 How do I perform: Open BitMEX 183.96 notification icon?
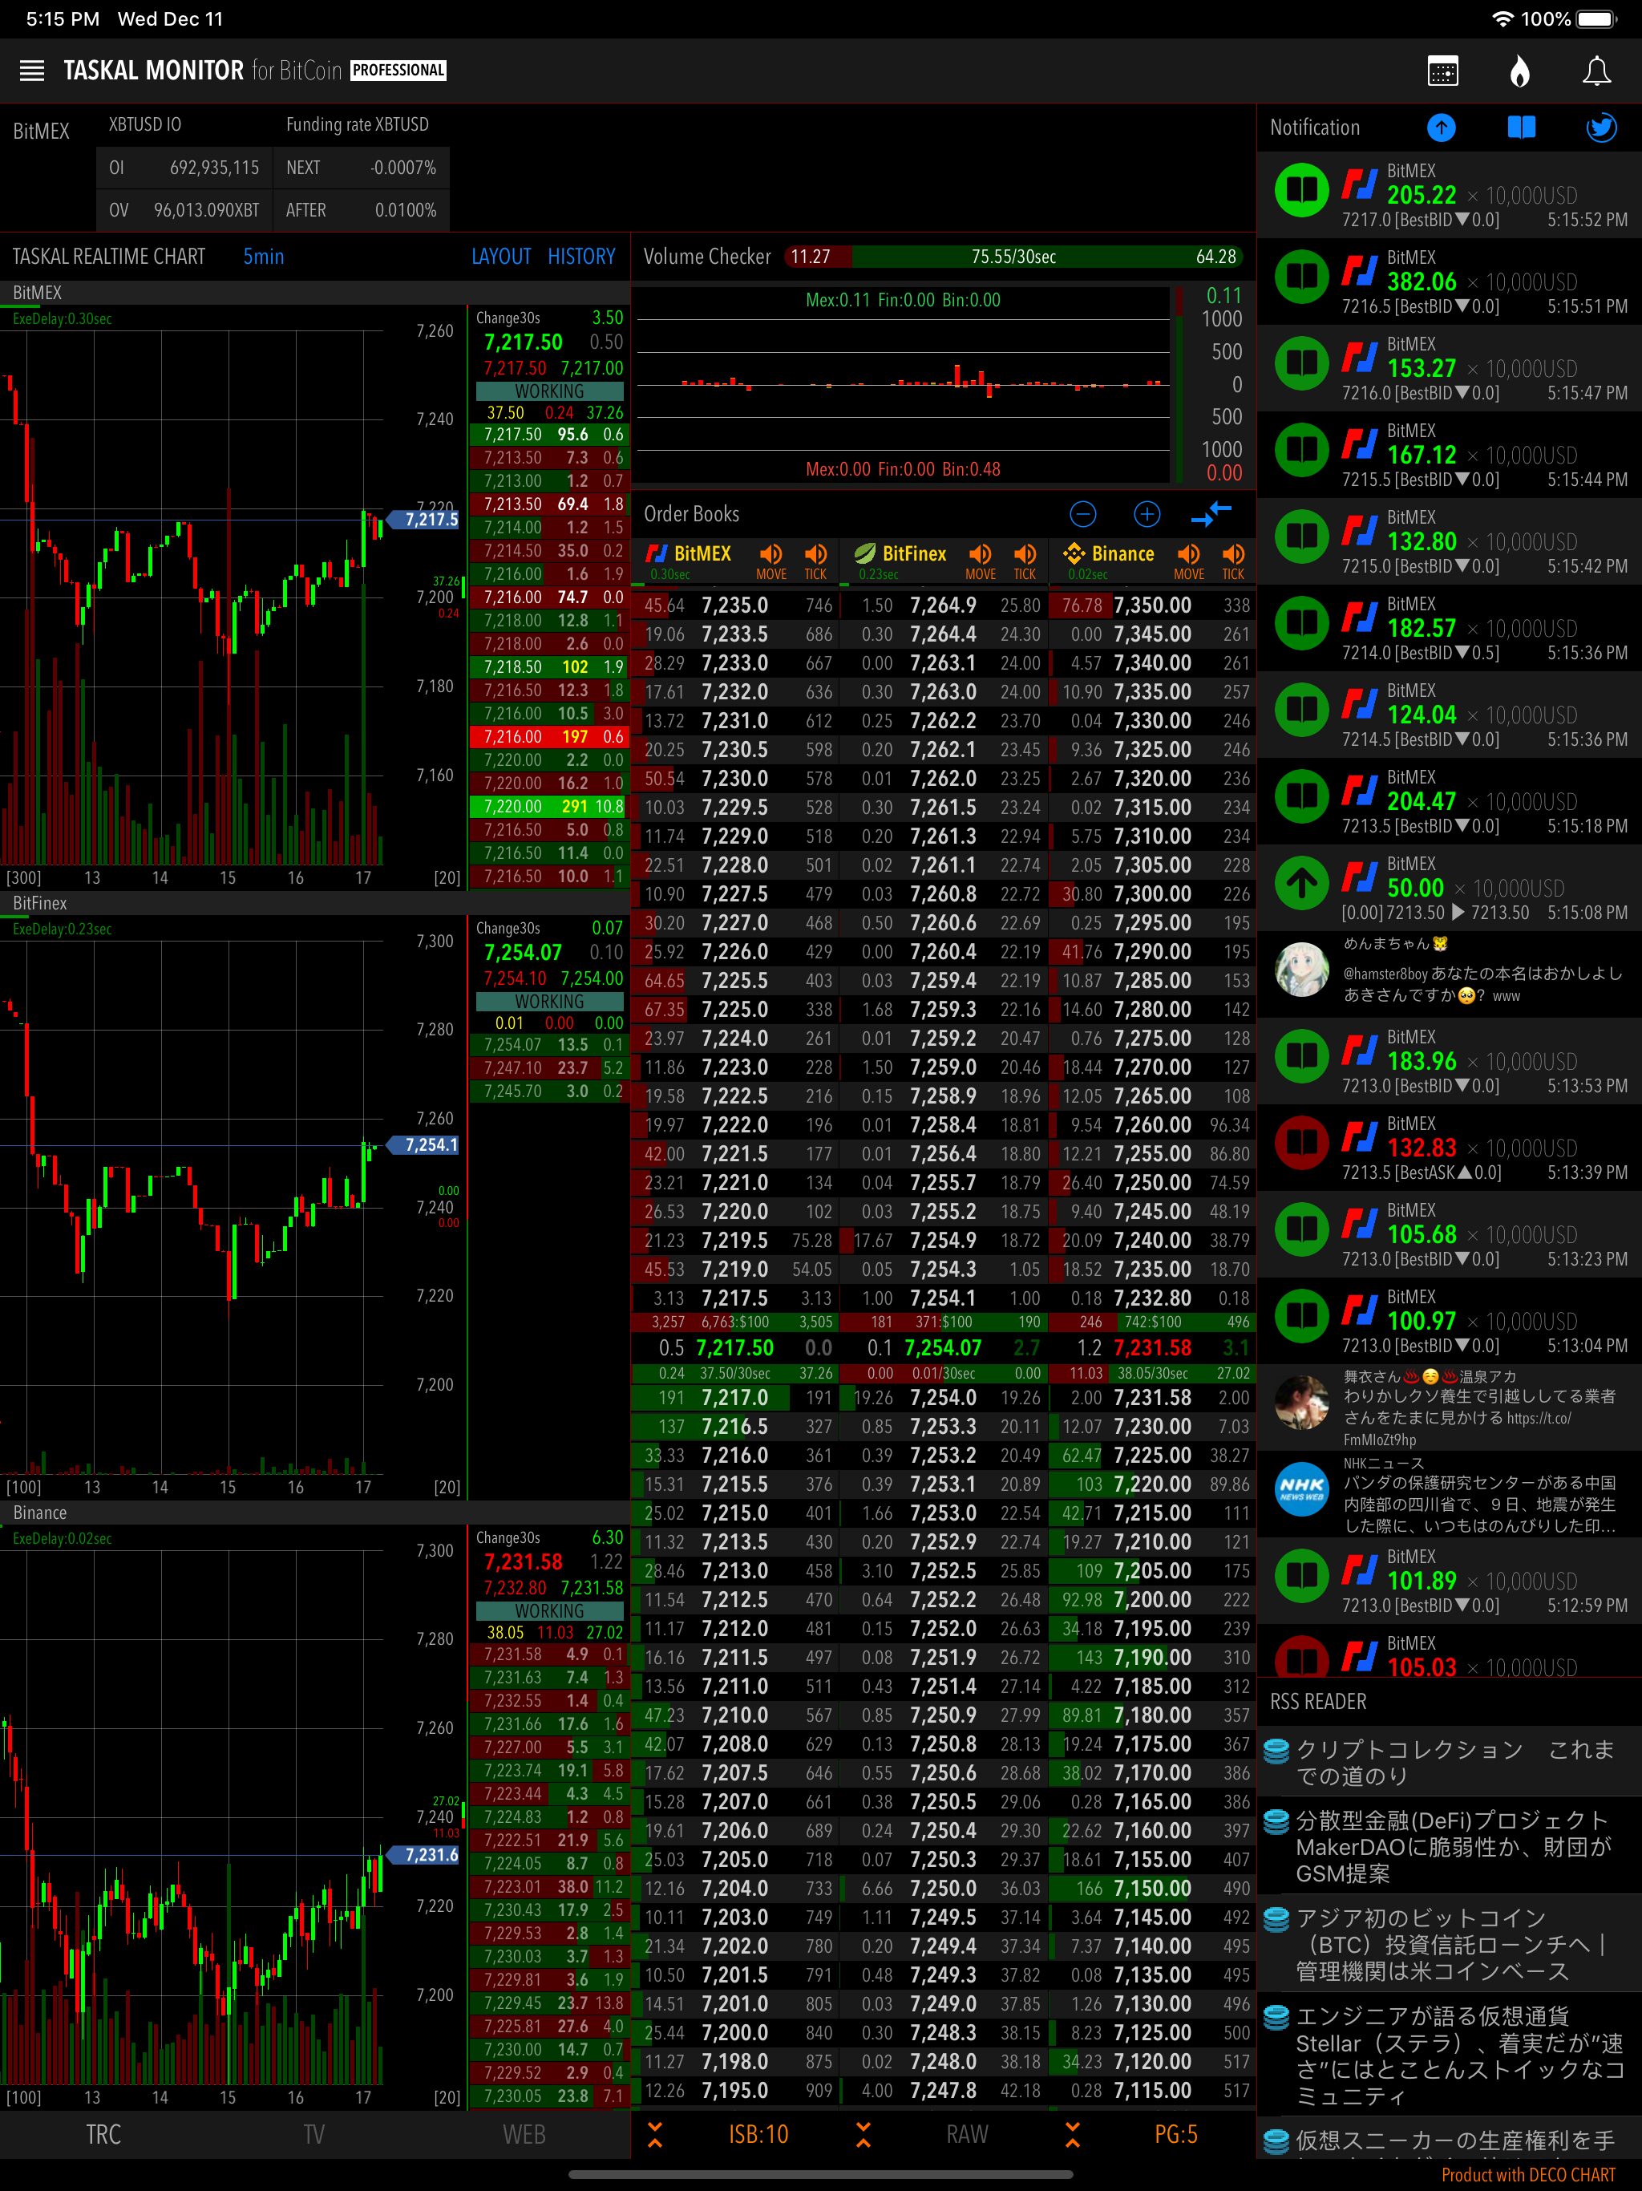coord(1301,1057)
